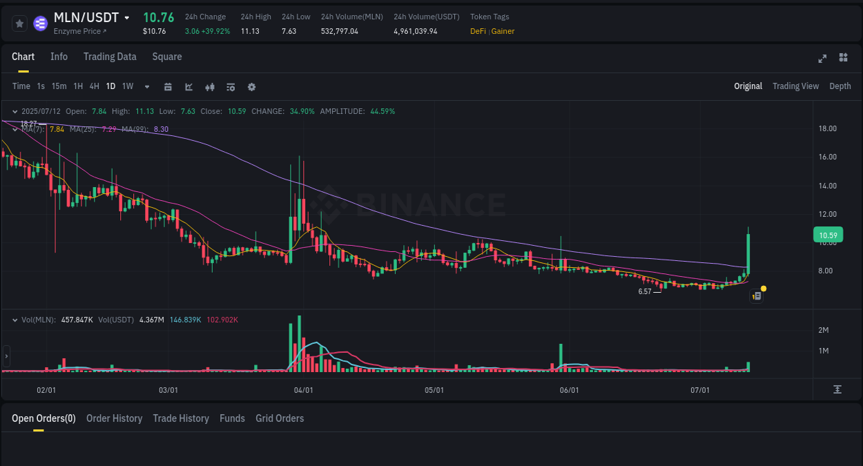Enable the Depth chart view
This screenshot has height=466, width=863.
coord(840,86)
